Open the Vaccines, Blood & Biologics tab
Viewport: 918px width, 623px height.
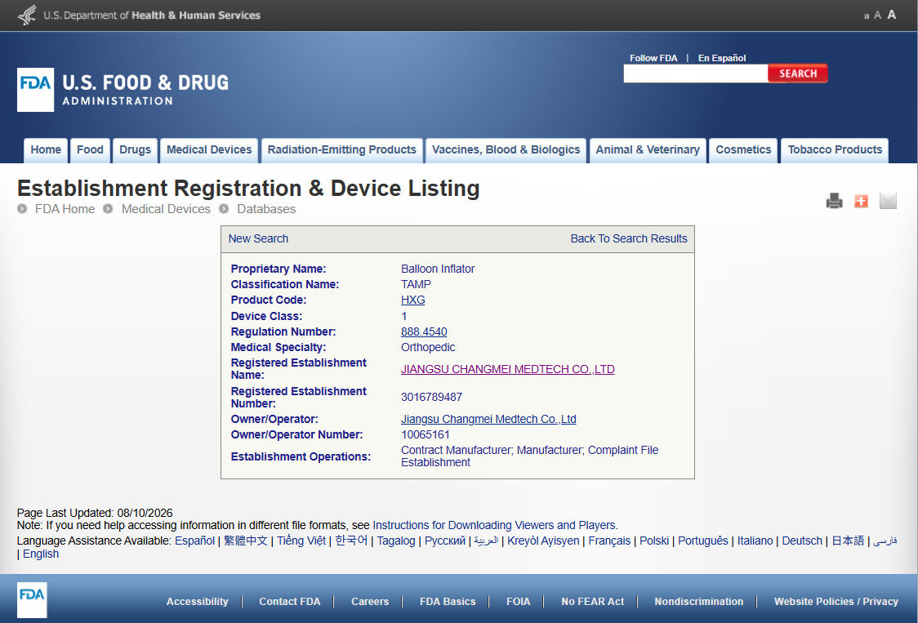click(x=506, y=150)
